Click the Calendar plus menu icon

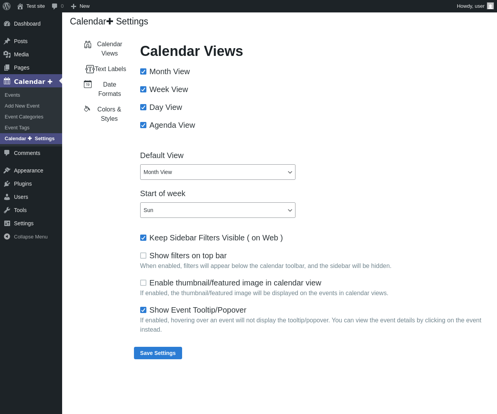point(7,81)
